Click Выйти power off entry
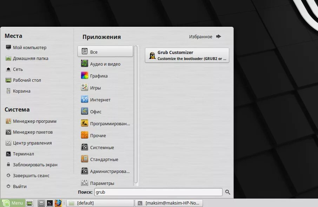Screen dimensions: 318x207 click(x=16, y=186)
